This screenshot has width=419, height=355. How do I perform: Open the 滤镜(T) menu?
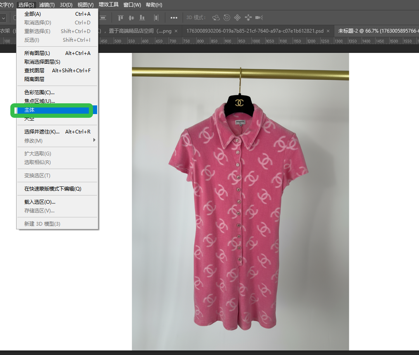click(x=47, y=5)
